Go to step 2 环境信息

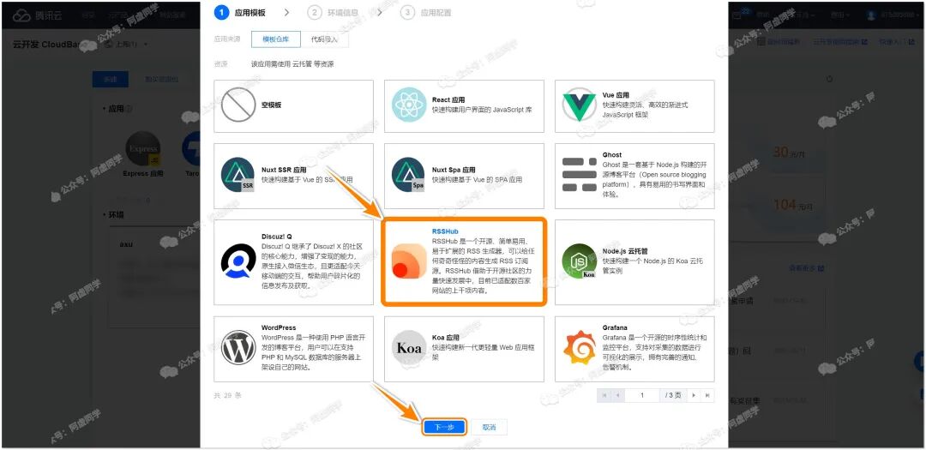(333, 12)
